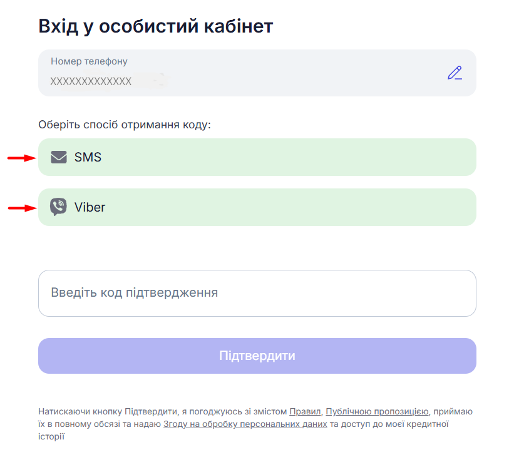This screenshot has height=467, width=509.
Task: Click the Viber logo icon
Action: (58, 207)
